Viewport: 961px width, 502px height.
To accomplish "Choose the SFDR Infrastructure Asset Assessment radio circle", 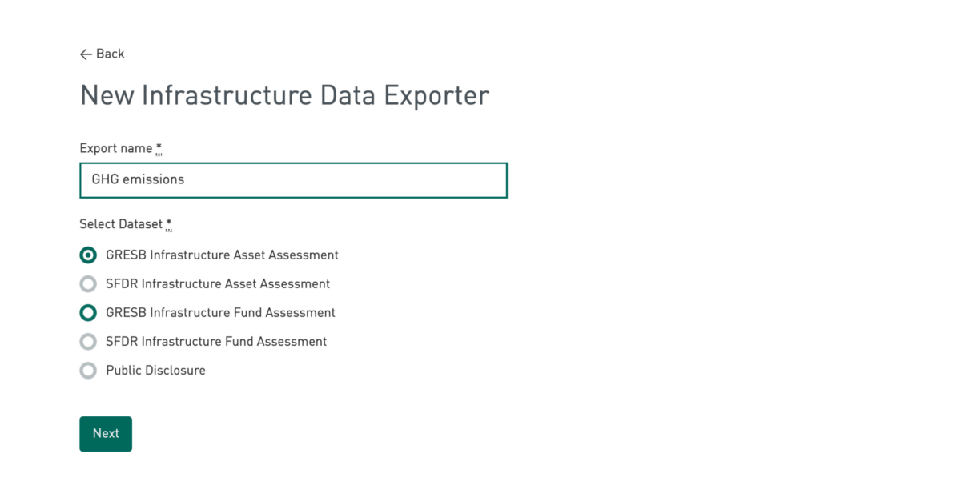I will coord(88,284).
